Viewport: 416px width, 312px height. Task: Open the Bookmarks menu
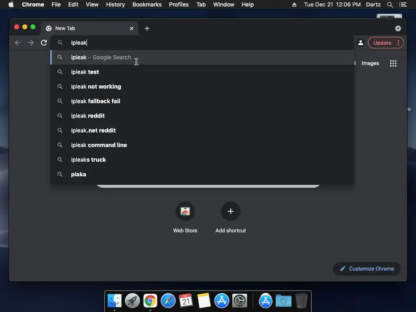click(x=147, y=4)
